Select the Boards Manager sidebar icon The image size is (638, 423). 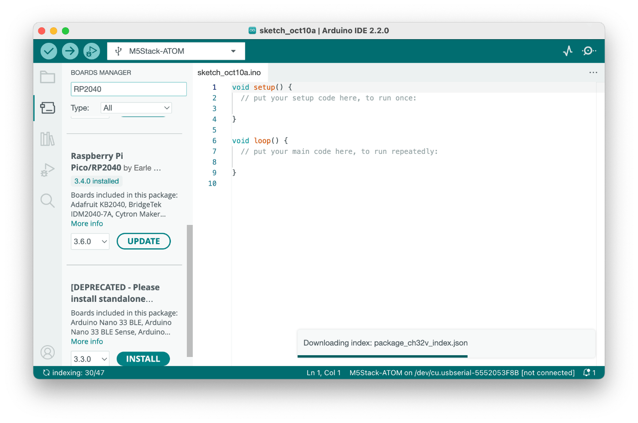point(47,108)
